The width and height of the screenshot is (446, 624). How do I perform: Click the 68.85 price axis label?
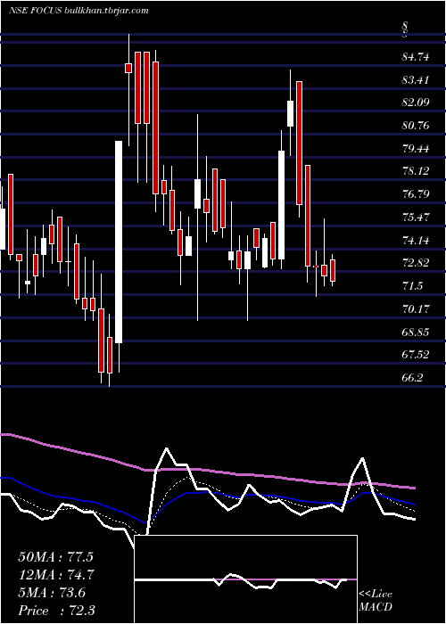click(416, 332)
